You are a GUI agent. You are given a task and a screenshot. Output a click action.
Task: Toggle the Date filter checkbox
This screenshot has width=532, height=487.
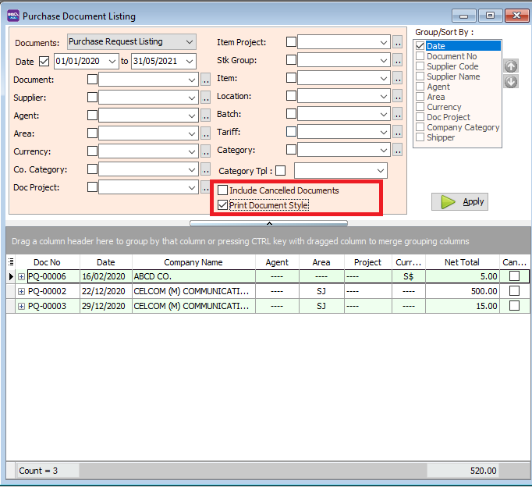click(x=44, y=62)
